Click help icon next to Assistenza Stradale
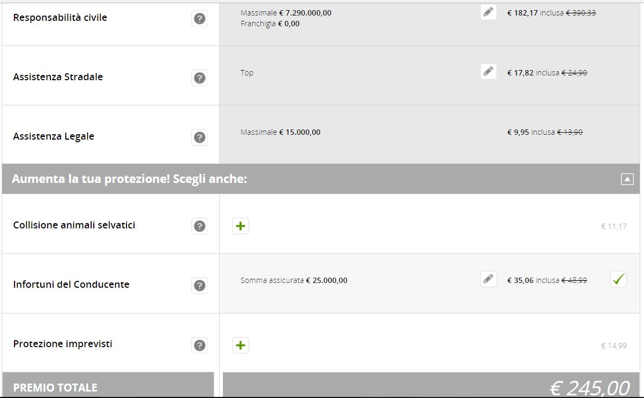Image resolution: width=644 pixels, height=398 pixels. 199,78
